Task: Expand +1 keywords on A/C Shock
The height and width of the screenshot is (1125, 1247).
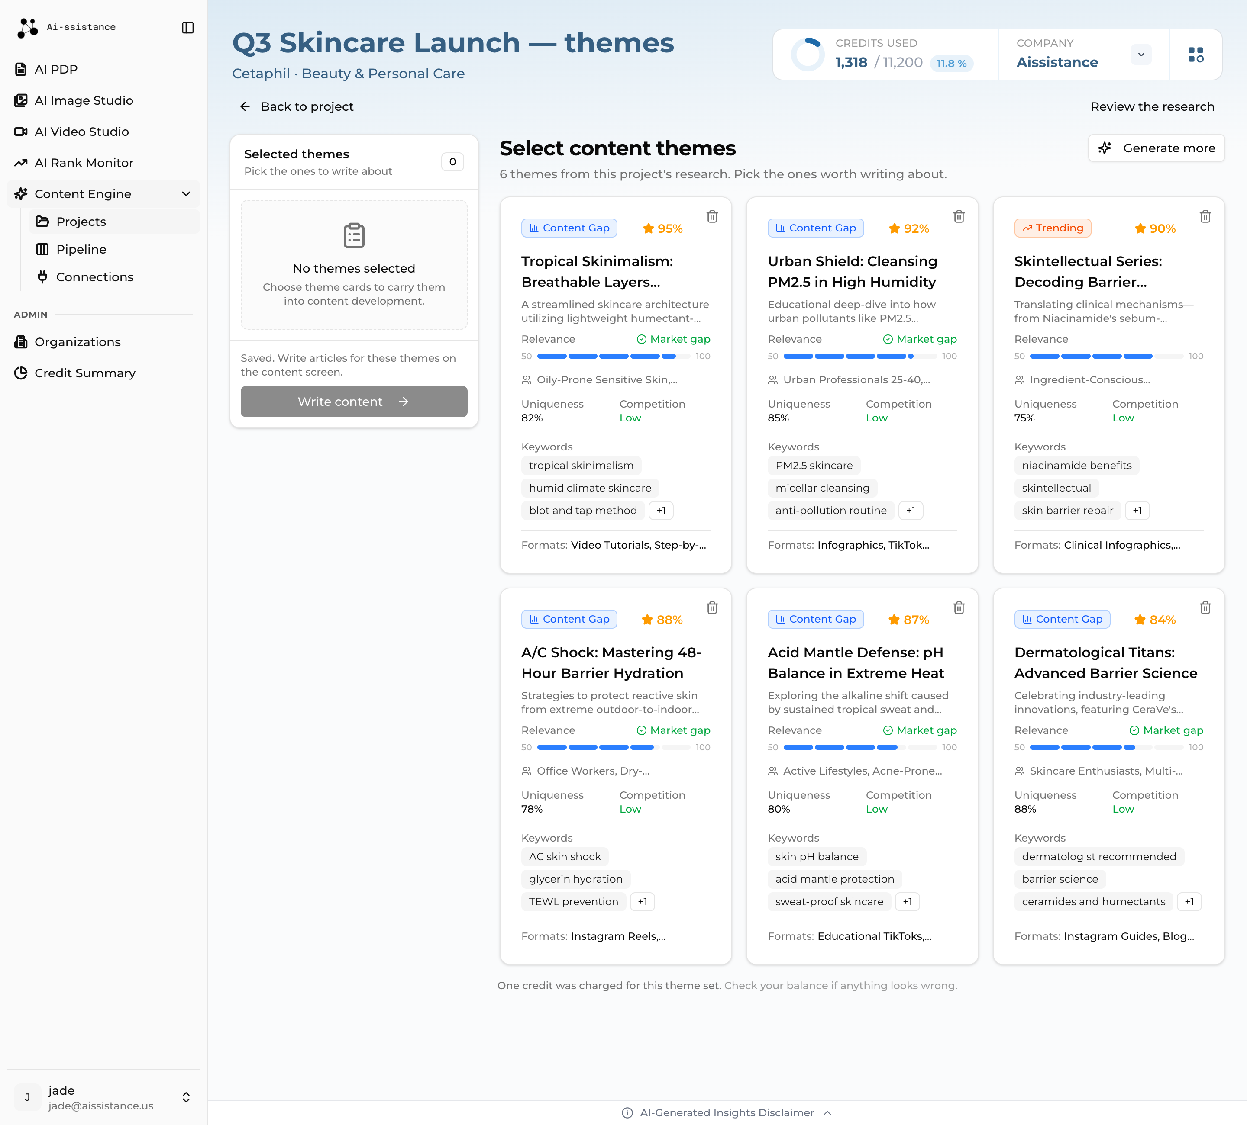Action: click(x=642, y=902)
